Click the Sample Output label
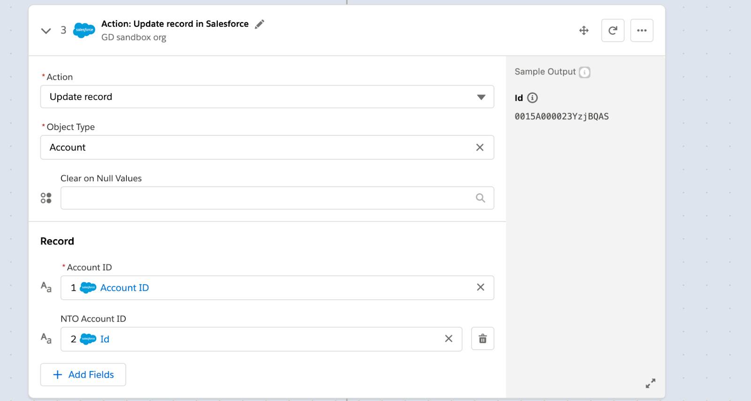Screen dimensions: 751x401 [x=545, y=72]
